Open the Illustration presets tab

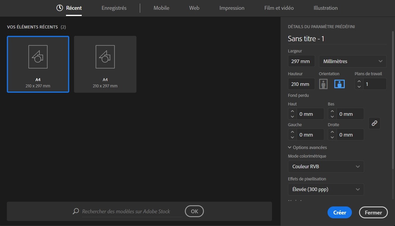326,8
